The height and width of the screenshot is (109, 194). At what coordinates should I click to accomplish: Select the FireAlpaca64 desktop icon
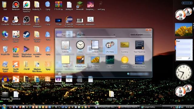tap(16, 21)
